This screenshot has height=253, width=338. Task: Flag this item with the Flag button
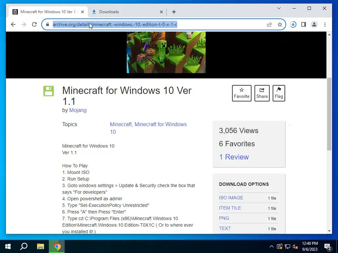click(279, 93)
